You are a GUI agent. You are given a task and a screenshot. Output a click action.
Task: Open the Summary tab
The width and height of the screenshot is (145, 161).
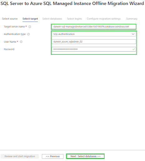point(132,19)
